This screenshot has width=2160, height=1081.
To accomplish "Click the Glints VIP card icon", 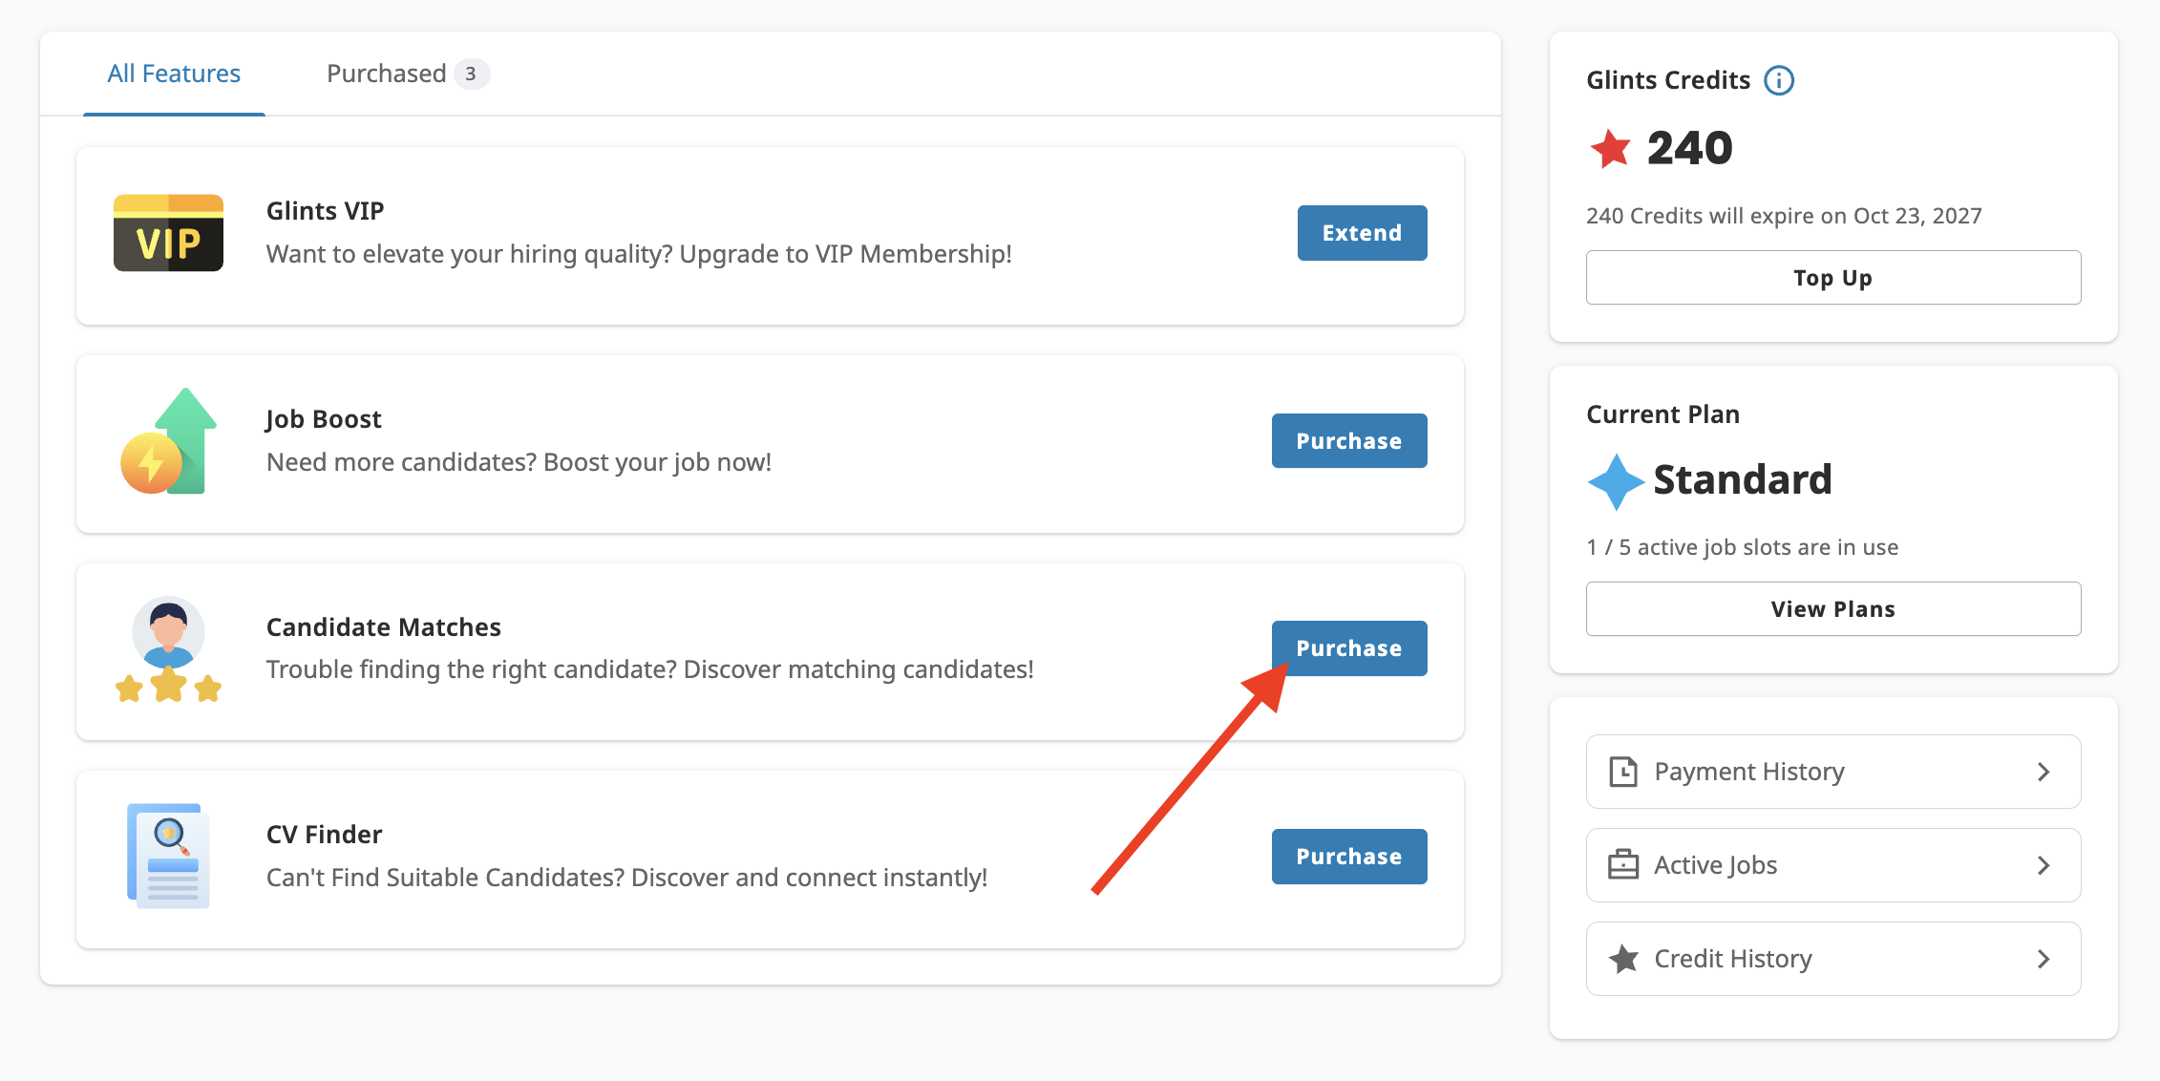I will point(168,232).
